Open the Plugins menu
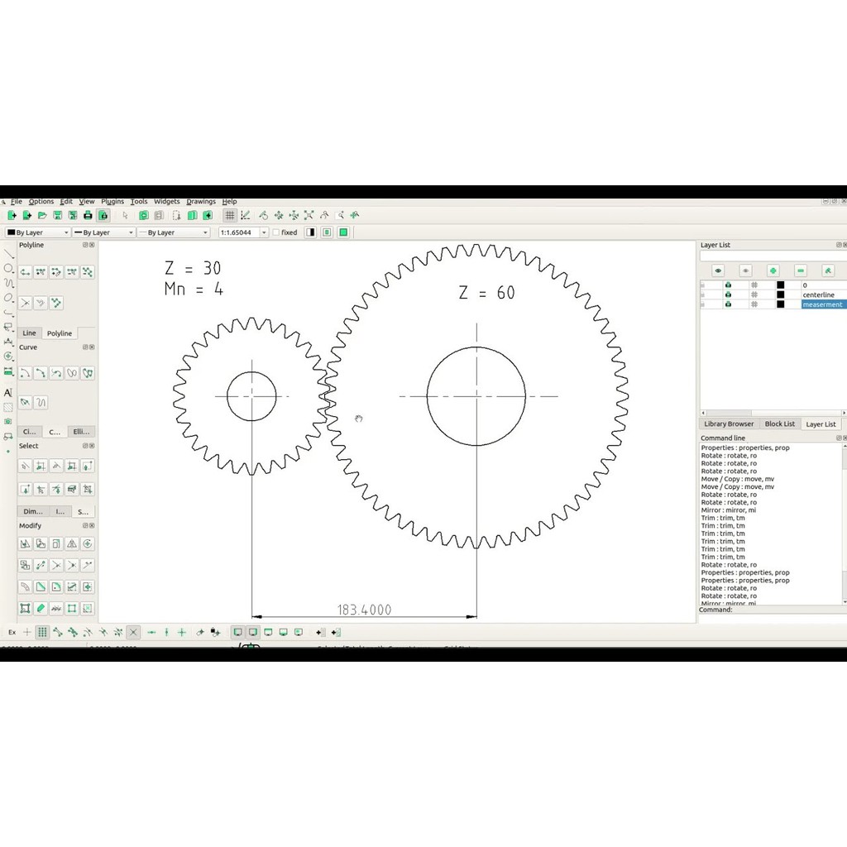This screenshot has height=847, width=847. point(112,202)
